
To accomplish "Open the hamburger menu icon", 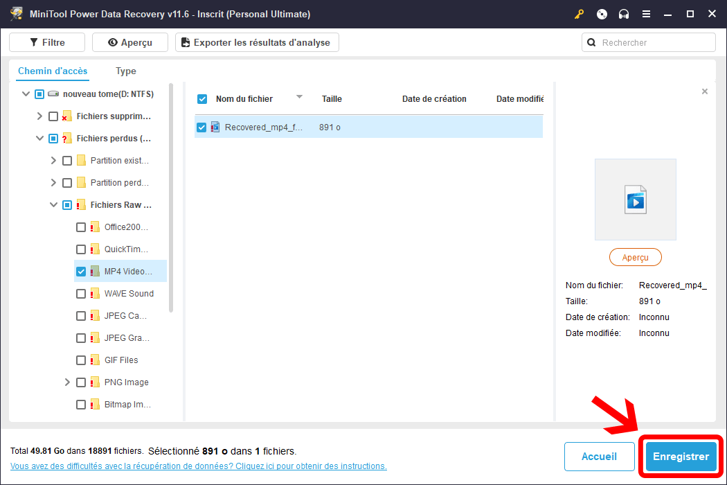I will pos(646,15).
